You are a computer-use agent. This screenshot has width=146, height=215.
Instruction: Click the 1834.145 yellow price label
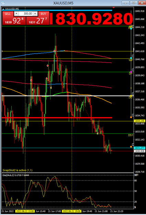coord(139,121)
